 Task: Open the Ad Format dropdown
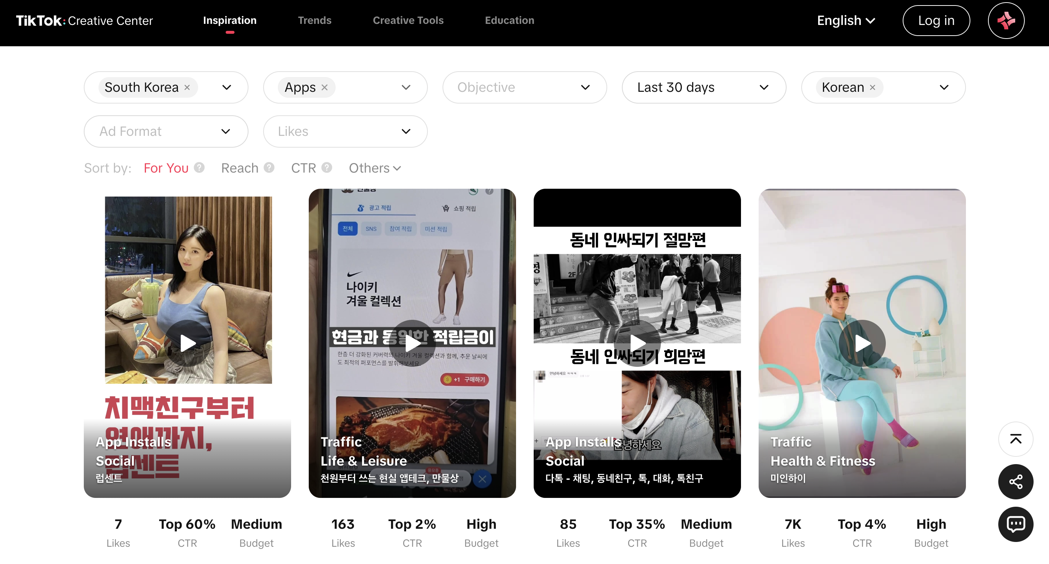coord(166,131)
